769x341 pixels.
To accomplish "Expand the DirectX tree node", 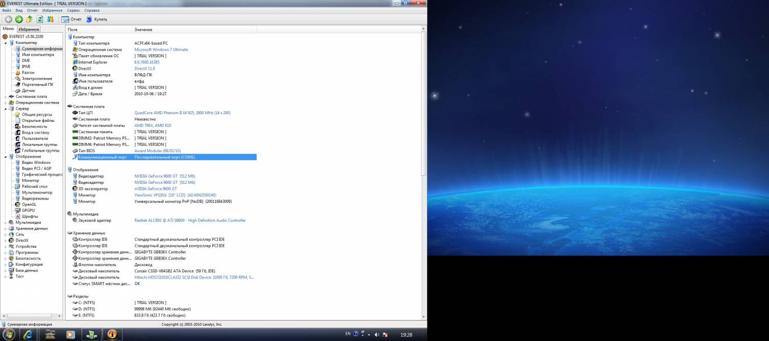I will point(6,240).
